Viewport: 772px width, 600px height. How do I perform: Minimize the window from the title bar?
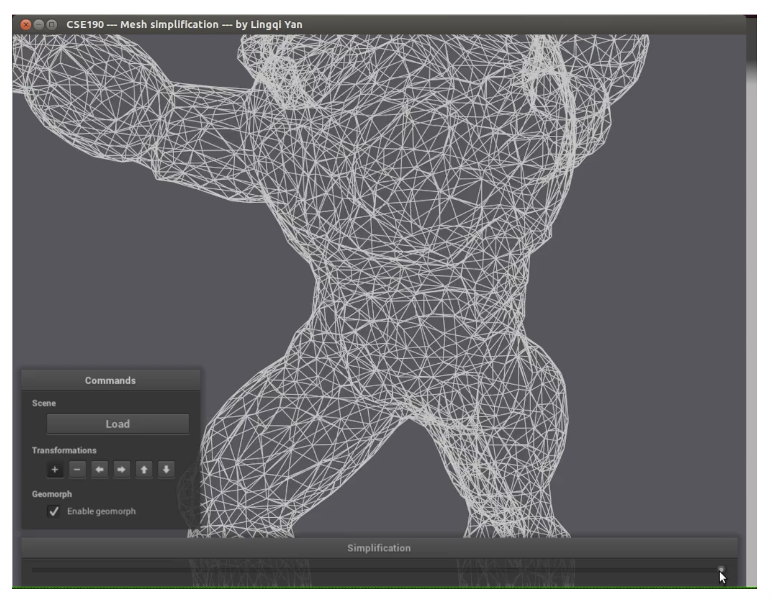(39, 25)
